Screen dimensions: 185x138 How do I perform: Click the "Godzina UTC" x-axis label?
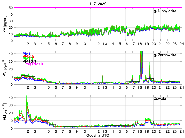(97, 135)
